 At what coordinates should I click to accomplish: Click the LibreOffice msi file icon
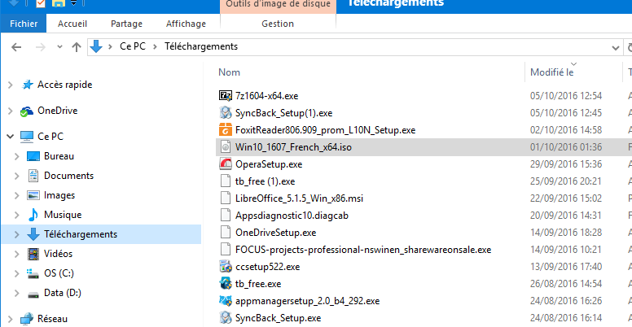(x=226, y=198)
